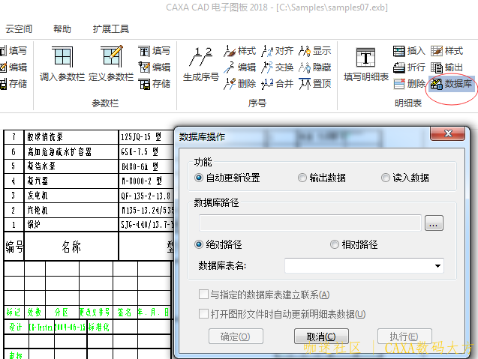
Task: Select the 自动更新设置 radio button
Action: 199,178
